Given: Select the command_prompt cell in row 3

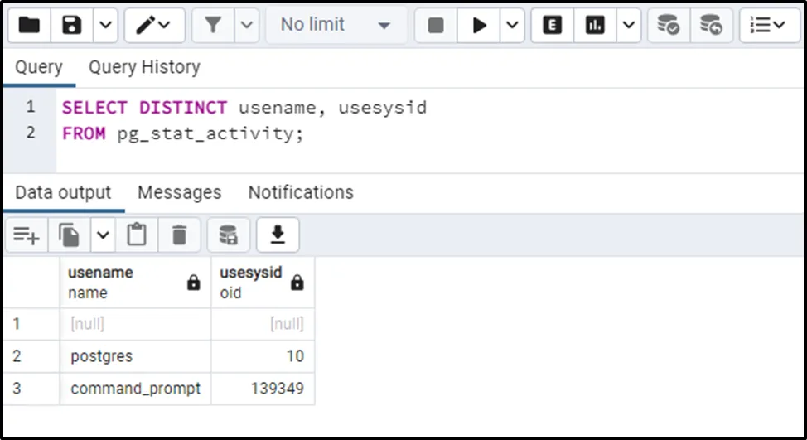Looking at the screenshot, I should tap(135, 389).
